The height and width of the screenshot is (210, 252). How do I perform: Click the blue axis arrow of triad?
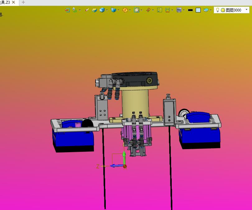(117, 166)
